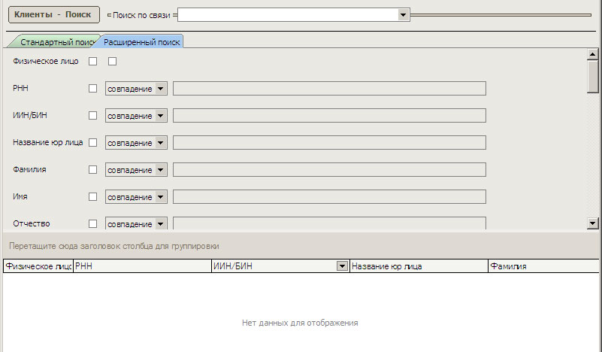Select the Расширенный поиск tab
Image resolution: width=602 pixels, height=352 pixels.
142,42
